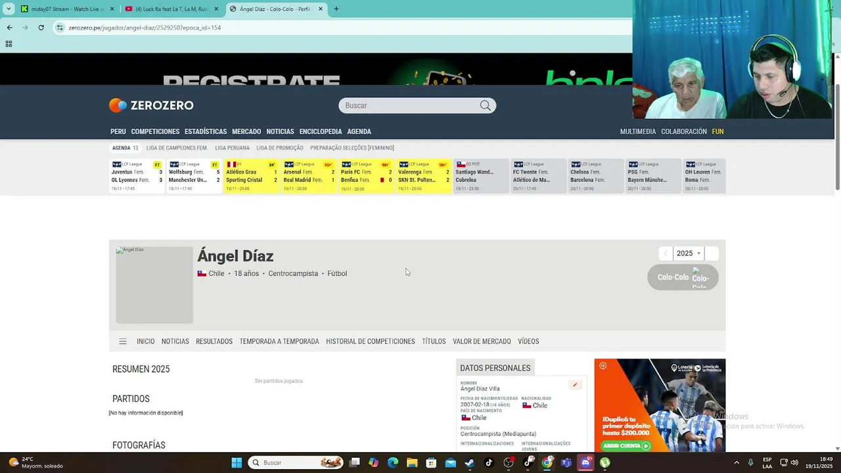Open the Windows Start menu
Screen dimensions: 841x473
pyautogui.click(x=237, y=462)
